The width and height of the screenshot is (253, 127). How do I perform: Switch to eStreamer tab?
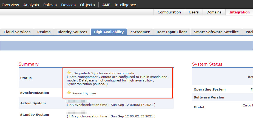click(140, 32)
